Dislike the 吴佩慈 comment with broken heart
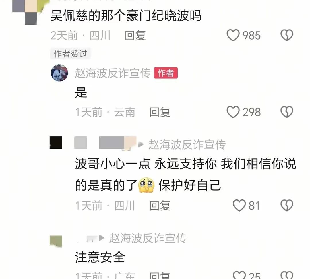Viewport: 310px width, 279px height. pyautogui.click(x=287, y=35)
